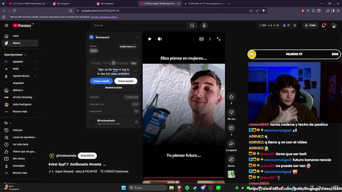Open the comments for the Short
This screenshot has width=342, height=192.
click(x=231, y=128)
